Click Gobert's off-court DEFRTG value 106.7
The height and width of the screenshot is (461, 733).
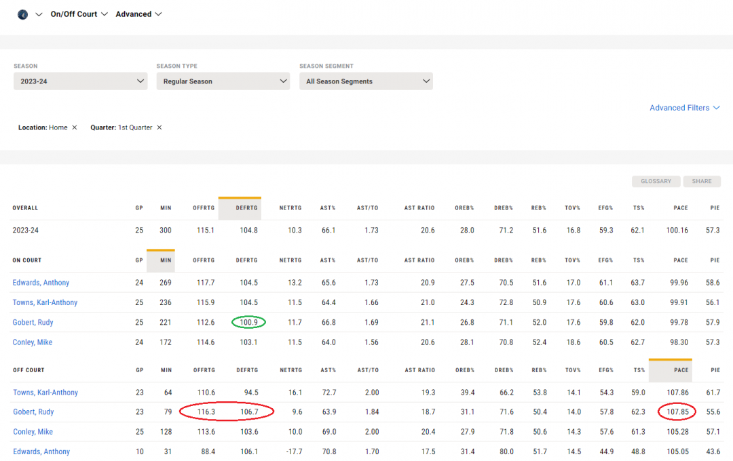[249, 412]
